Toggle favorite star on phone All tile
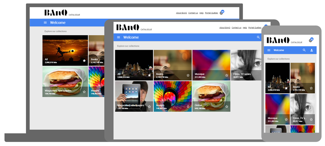 coord(286,88)
